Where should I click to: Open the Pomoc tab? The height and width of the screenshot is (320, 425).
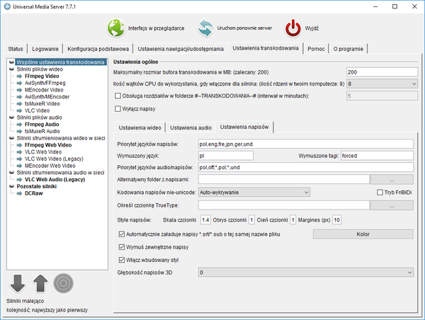316,49
